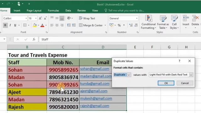Toggle Wrap Text
The height and width of the screenshot is (113, 201).
(87, 18)
